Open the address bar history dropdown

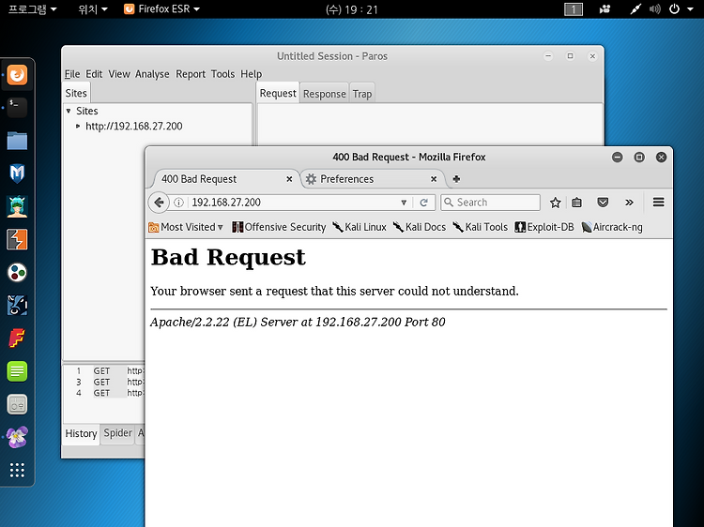click(x=404, y=203)
